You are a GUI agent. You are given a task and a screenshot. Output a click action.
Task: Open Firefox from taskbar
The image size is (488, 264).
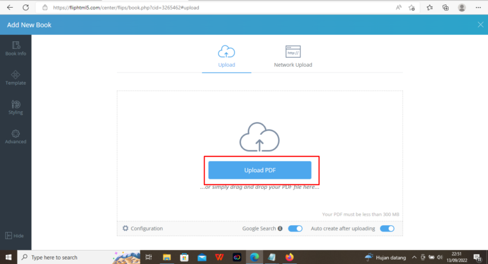[x=289, y=257]
